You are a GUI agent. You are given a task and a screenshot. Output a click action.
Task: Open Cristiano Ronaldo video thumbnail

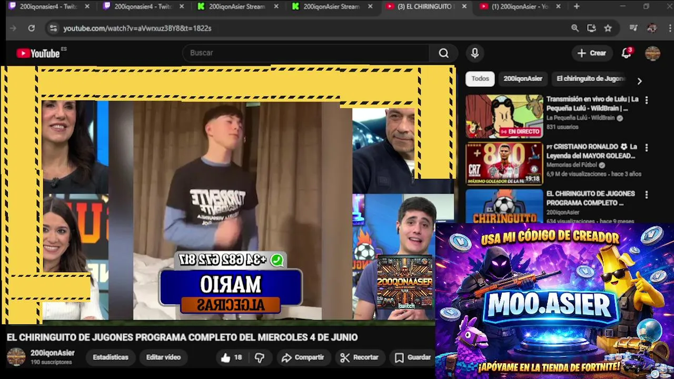[x=504, y=164]
